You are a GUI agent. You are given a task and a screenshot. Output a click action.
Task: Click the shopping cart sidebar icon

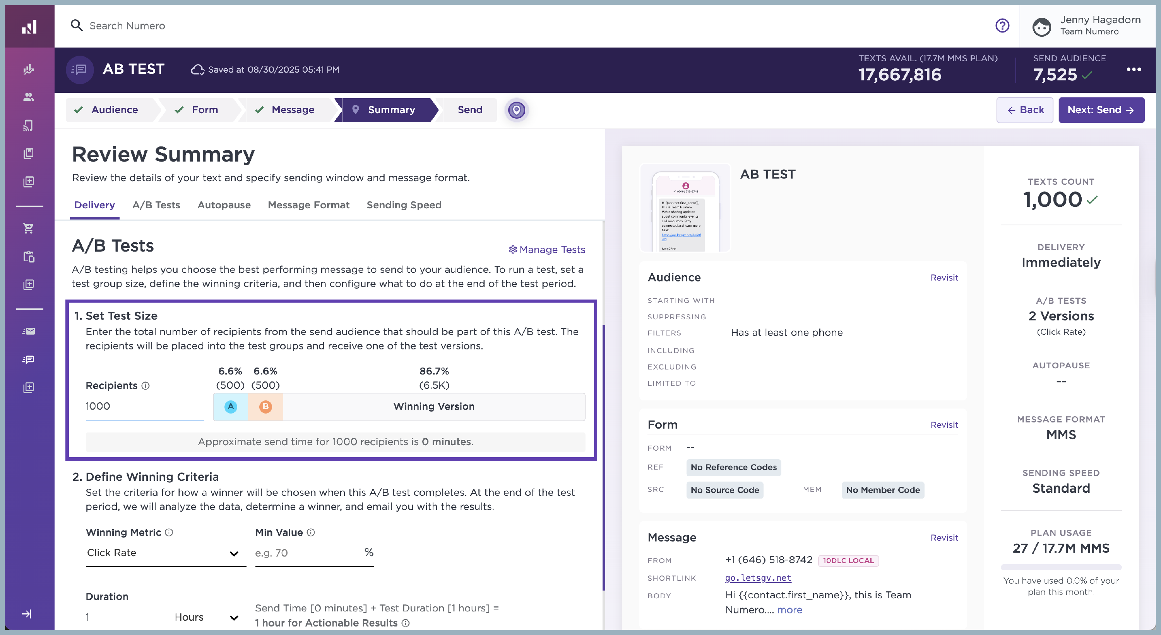(29, 229)
